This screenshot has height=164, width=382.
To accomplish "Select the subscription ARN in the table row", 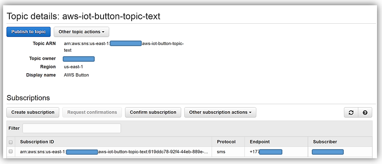I will (x=114, y=152).
